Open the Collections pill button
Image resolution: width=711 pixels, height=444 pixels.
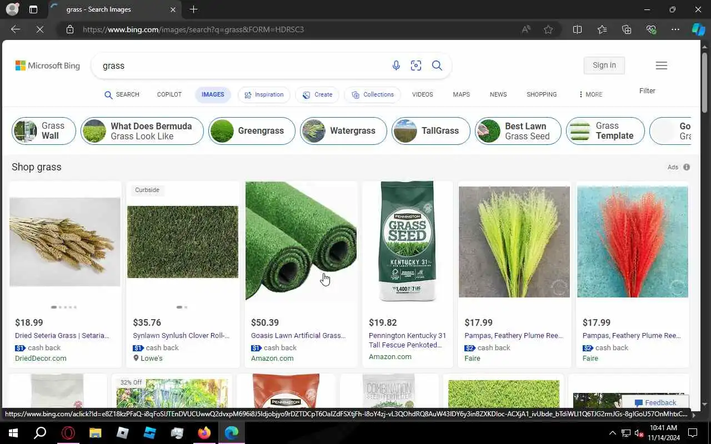click(373, 94)
